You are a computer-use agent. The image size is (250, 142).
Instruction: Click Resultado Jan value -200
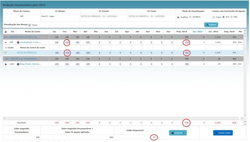(x=56, y=123)
